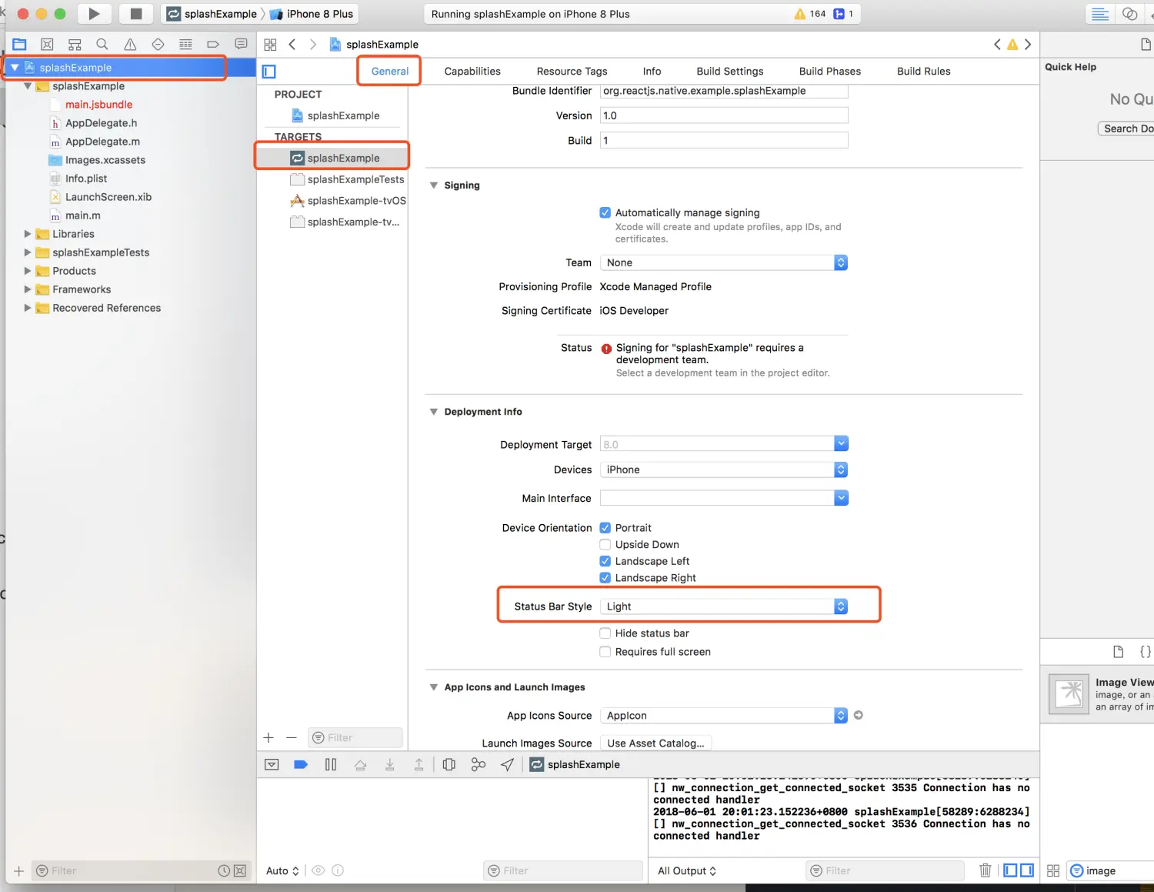
Task: Switch to the Build Phases tab
Action: pyautogui.click(x=829, y=71)
